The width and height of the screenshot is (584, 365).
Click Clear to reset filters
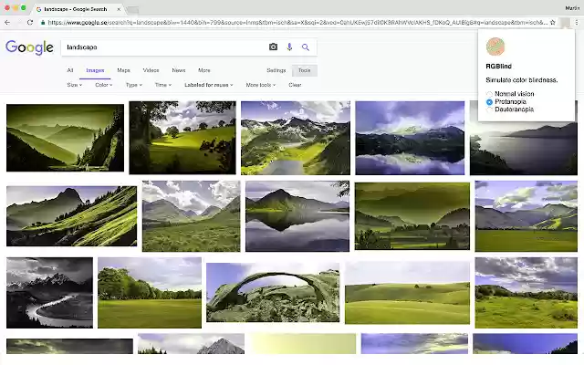coord(295,85)
